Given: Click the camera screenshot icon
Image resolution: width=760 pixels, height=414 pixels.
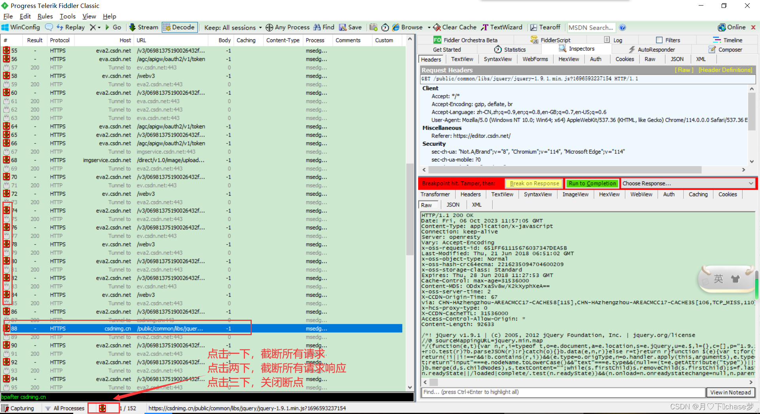Looking at the screenshot, I should (x=373, y=27).
